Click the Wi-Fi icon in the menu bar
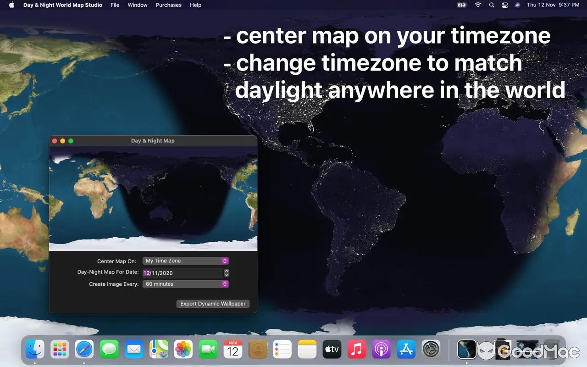 [478, 5]
